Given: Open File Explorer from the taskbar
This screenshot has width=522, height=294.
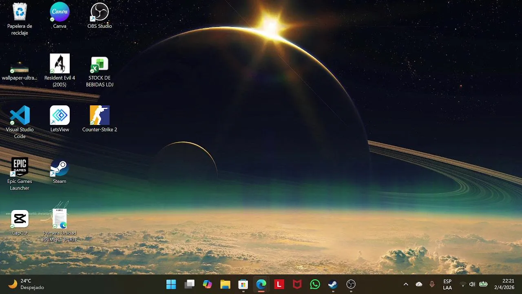Looking at the screenshot, I should tap(225, 284).
